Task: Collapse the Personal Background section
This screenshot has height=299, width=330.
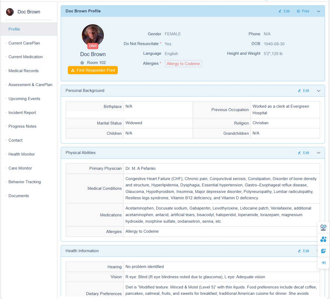Action: pos(318,91)
